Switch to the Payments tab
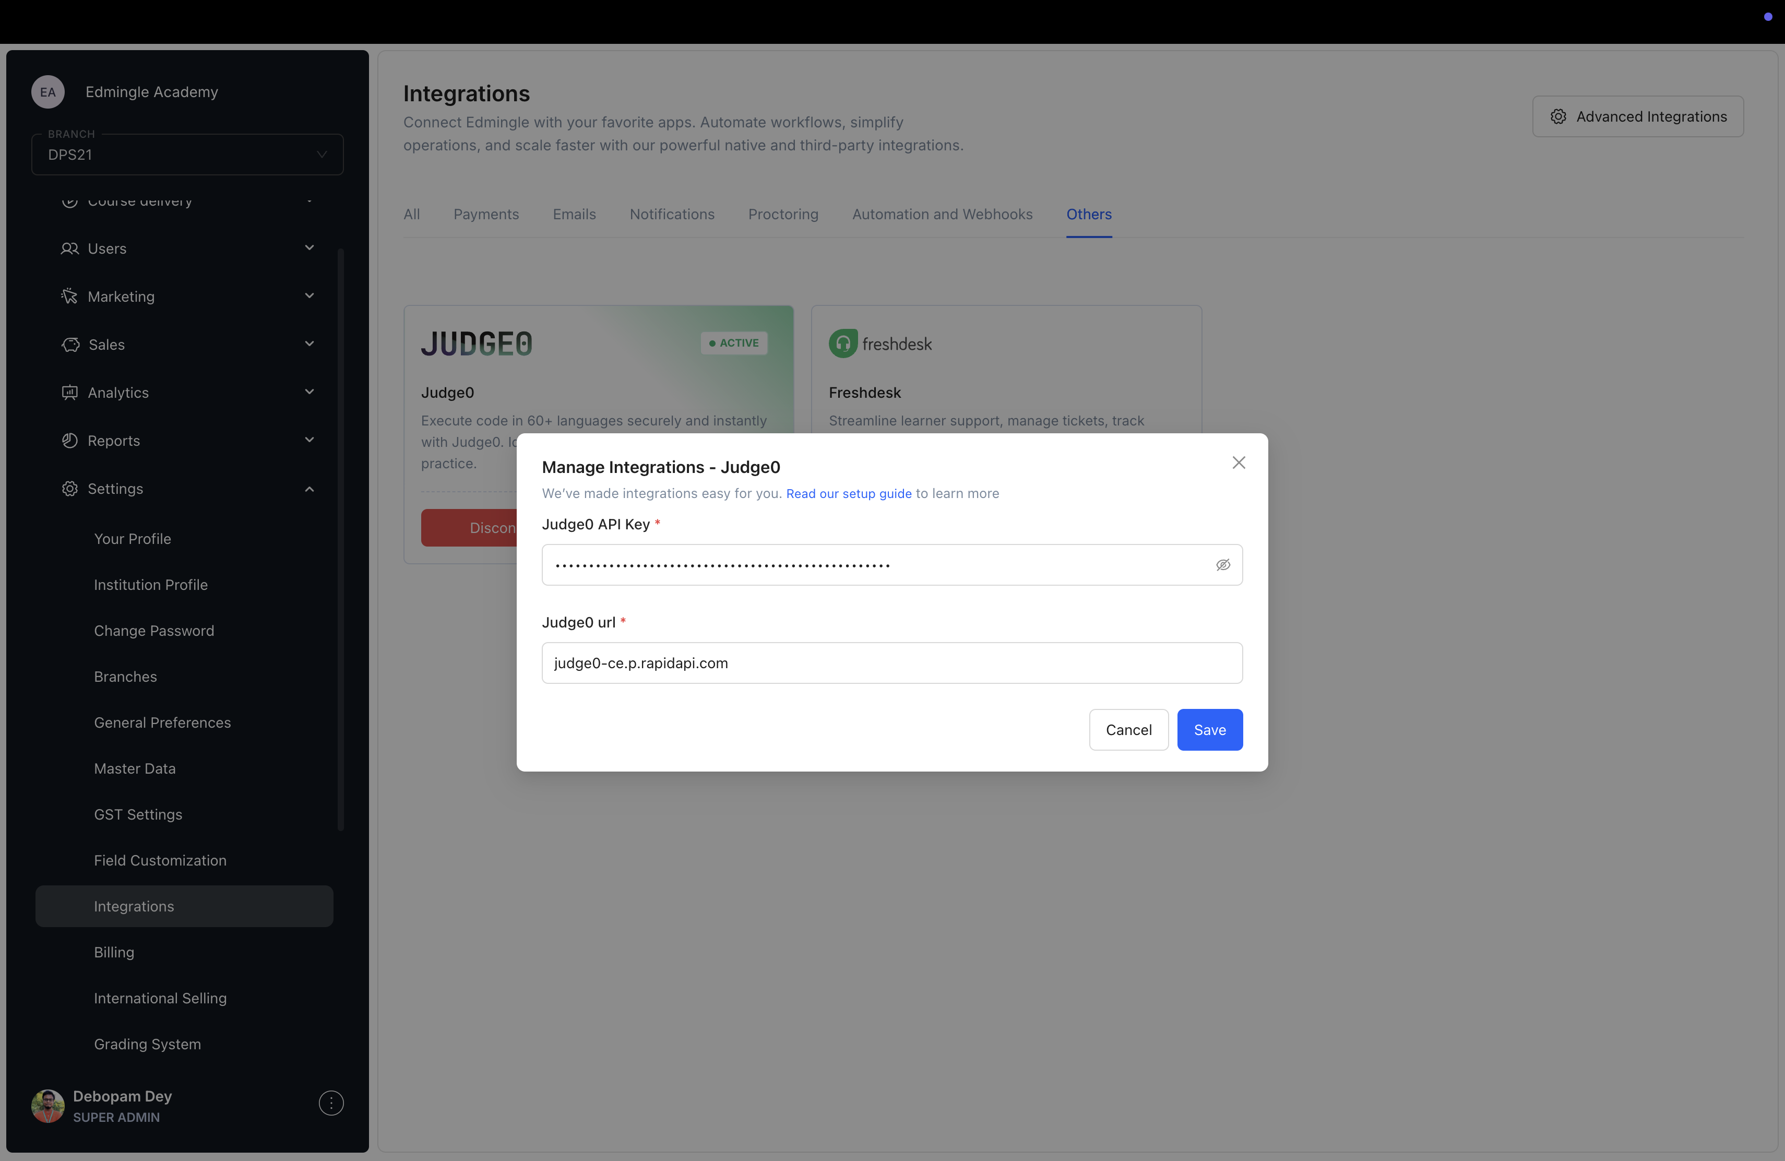 486,215
